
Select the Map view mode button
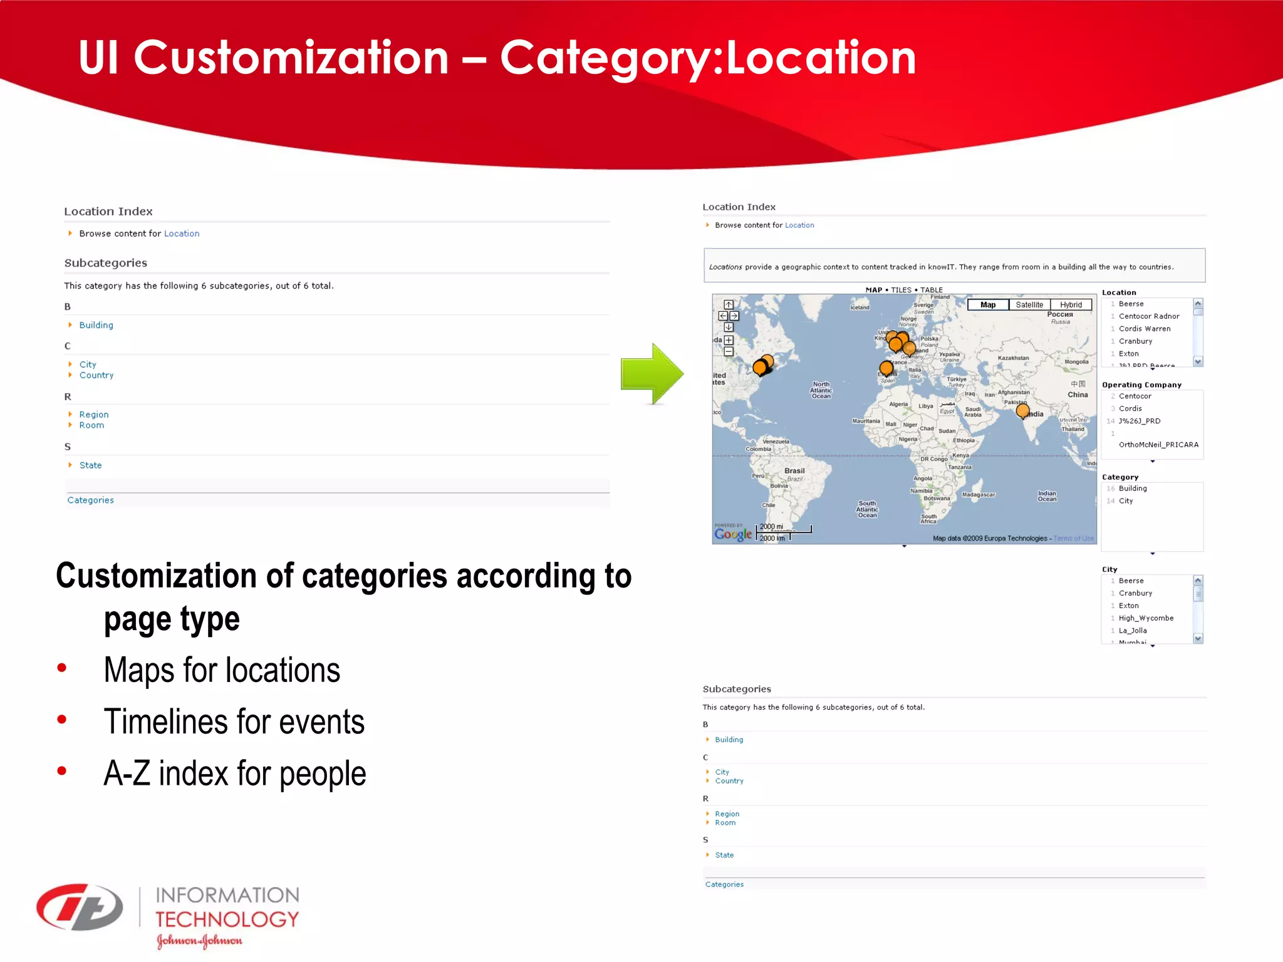(x=988, y=305)
